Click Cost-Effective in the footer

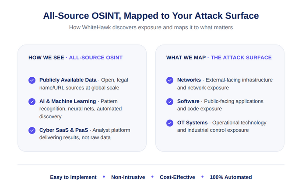[177, 177]
